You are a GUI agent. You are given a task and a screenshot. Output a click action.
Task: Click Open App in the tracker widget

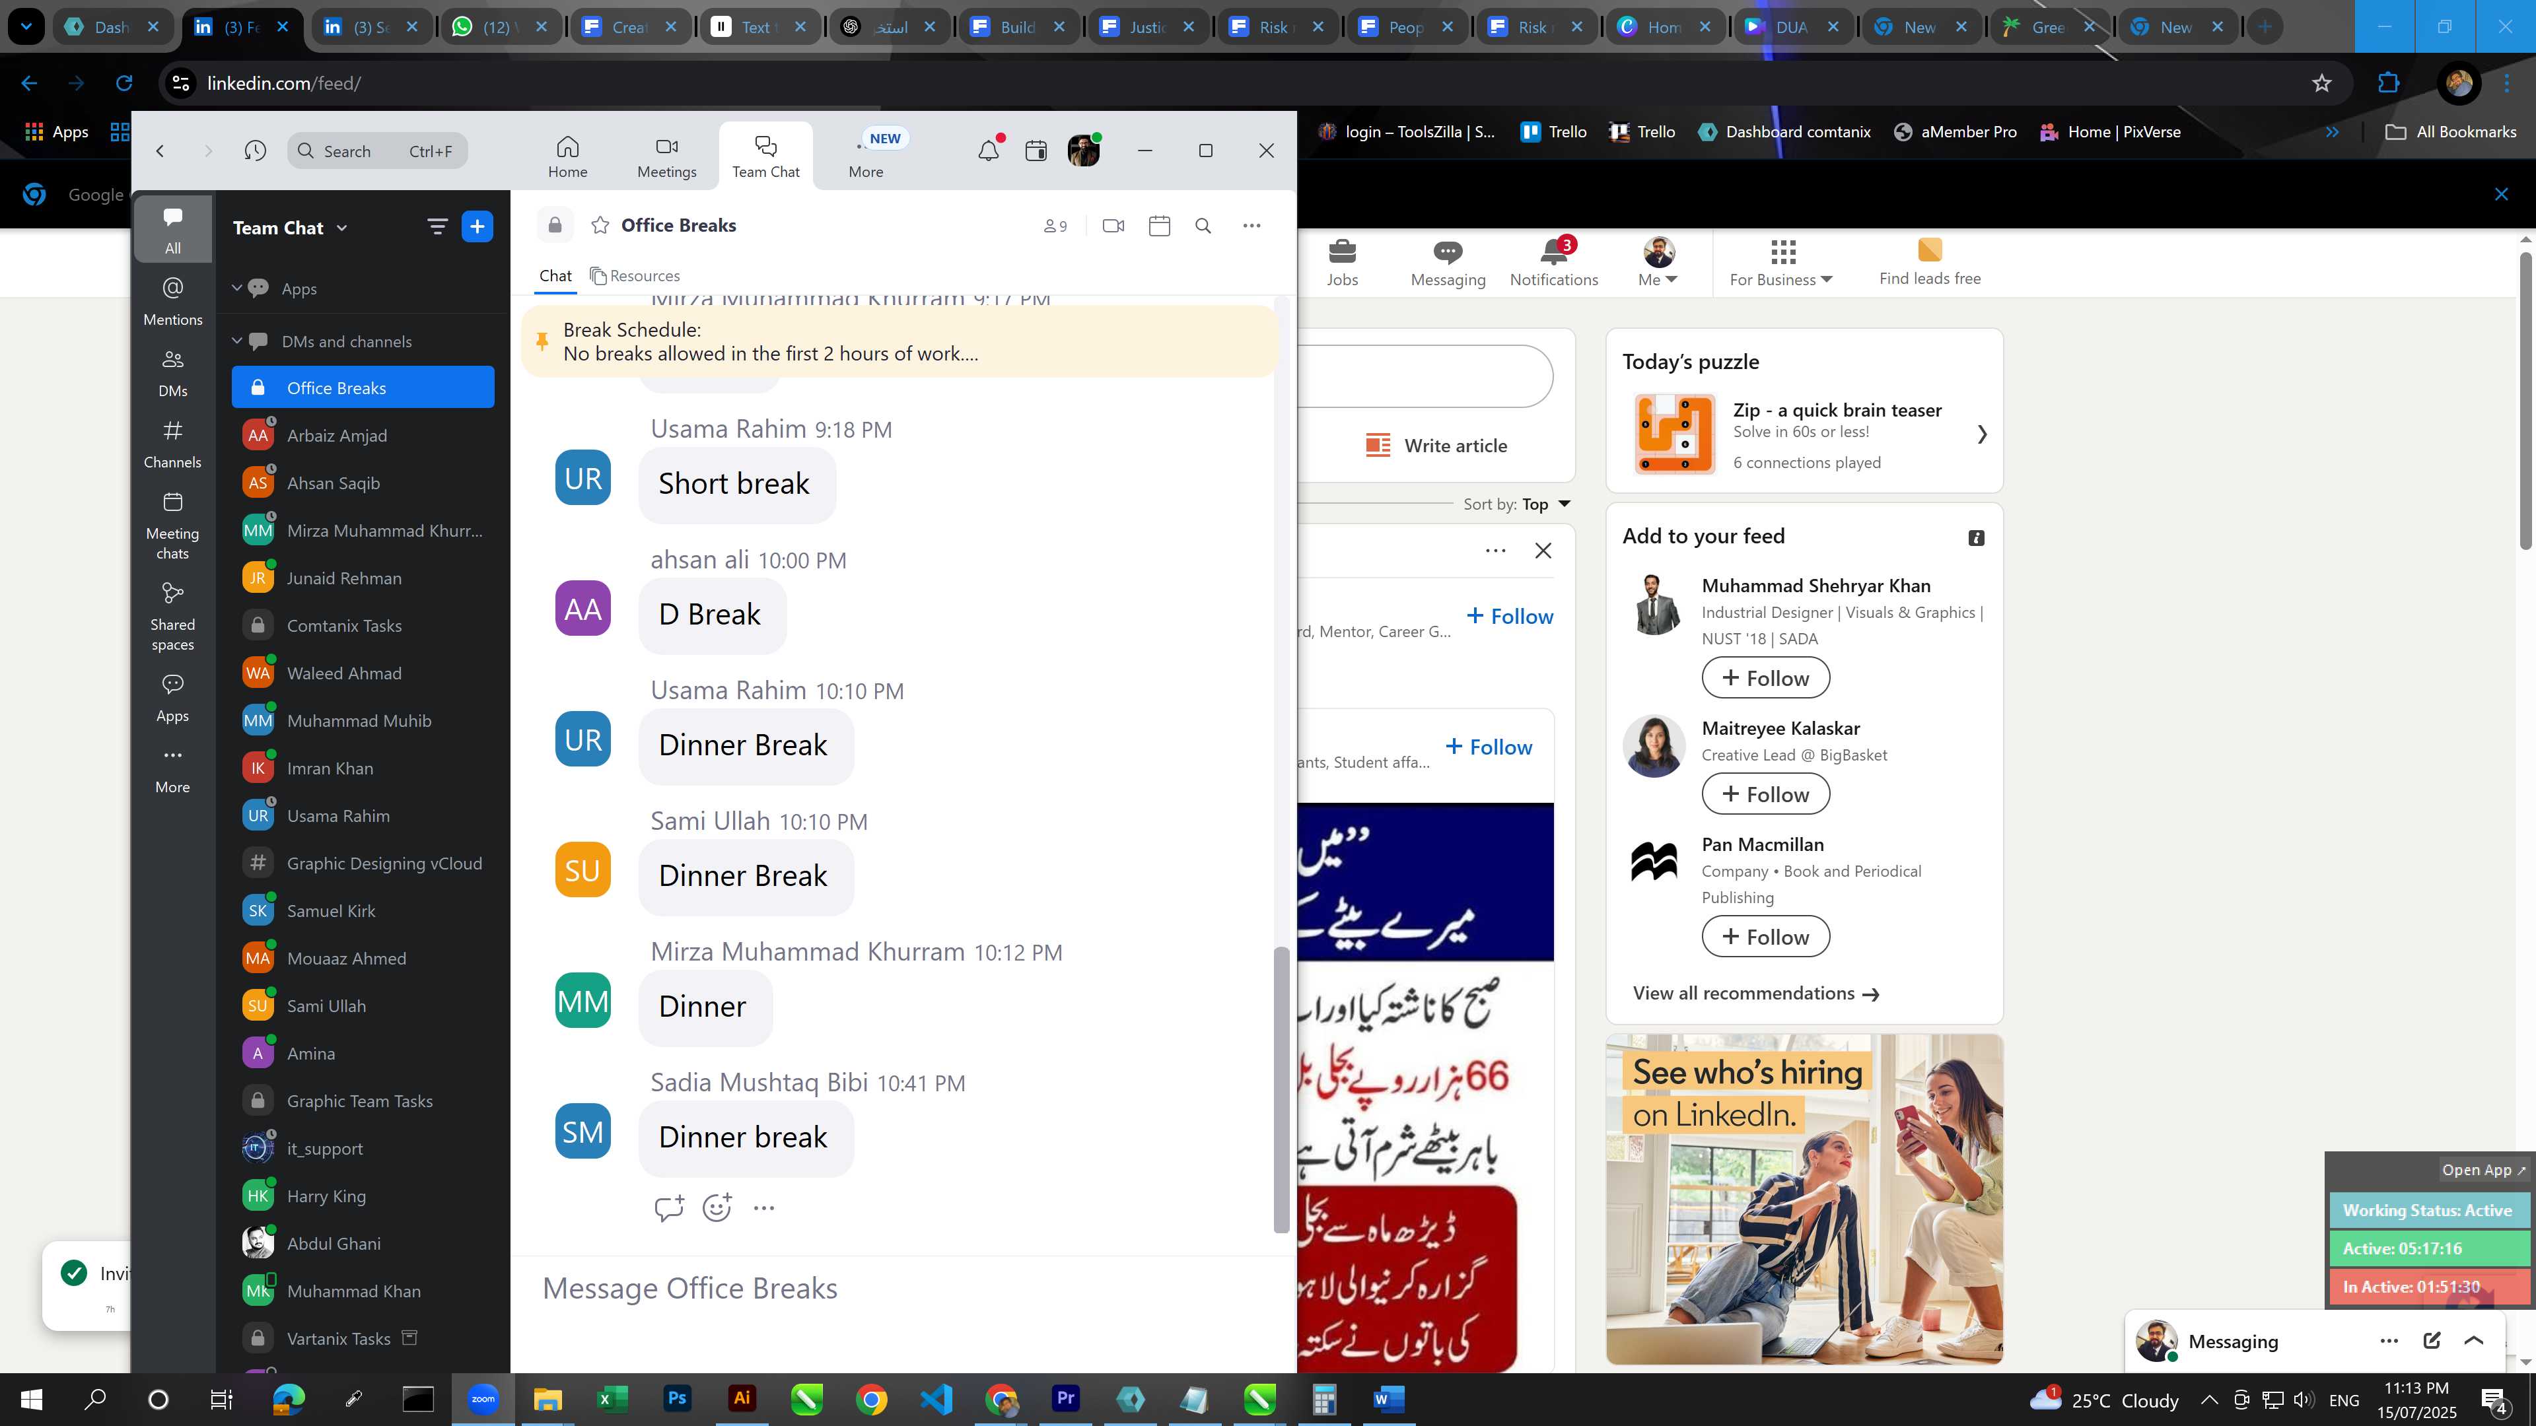[x=2484, y=1170]
